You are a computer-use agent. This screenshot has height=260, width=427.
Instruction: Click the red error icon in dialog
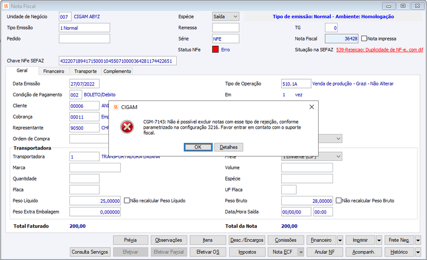pyautogui.click(x=127, y=127)
